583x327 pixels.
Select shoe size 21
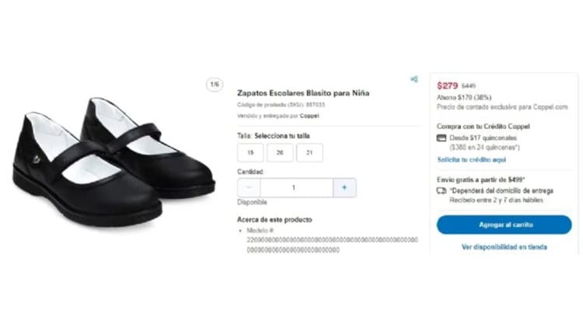coord(309,153)
